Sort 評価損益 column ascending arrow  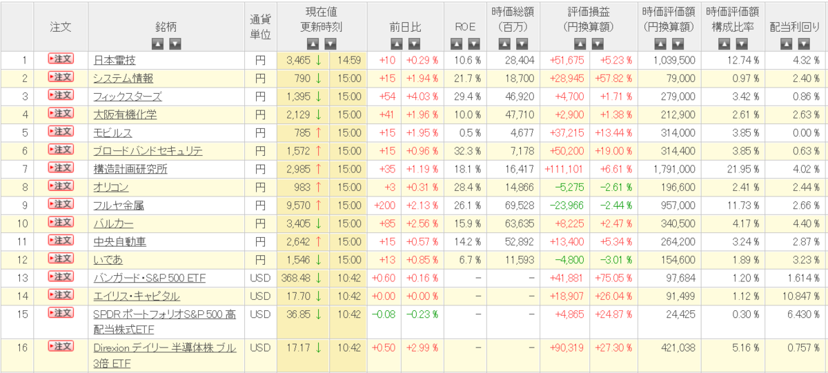click(x=579, y=43)
